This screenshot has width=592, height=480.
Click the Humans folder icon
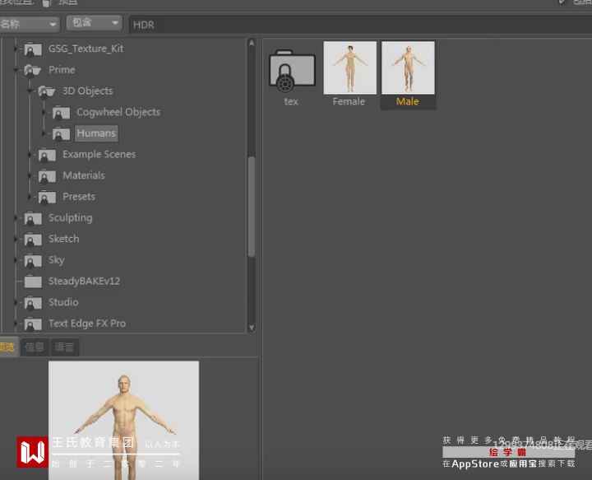click(x=61, y=133)
